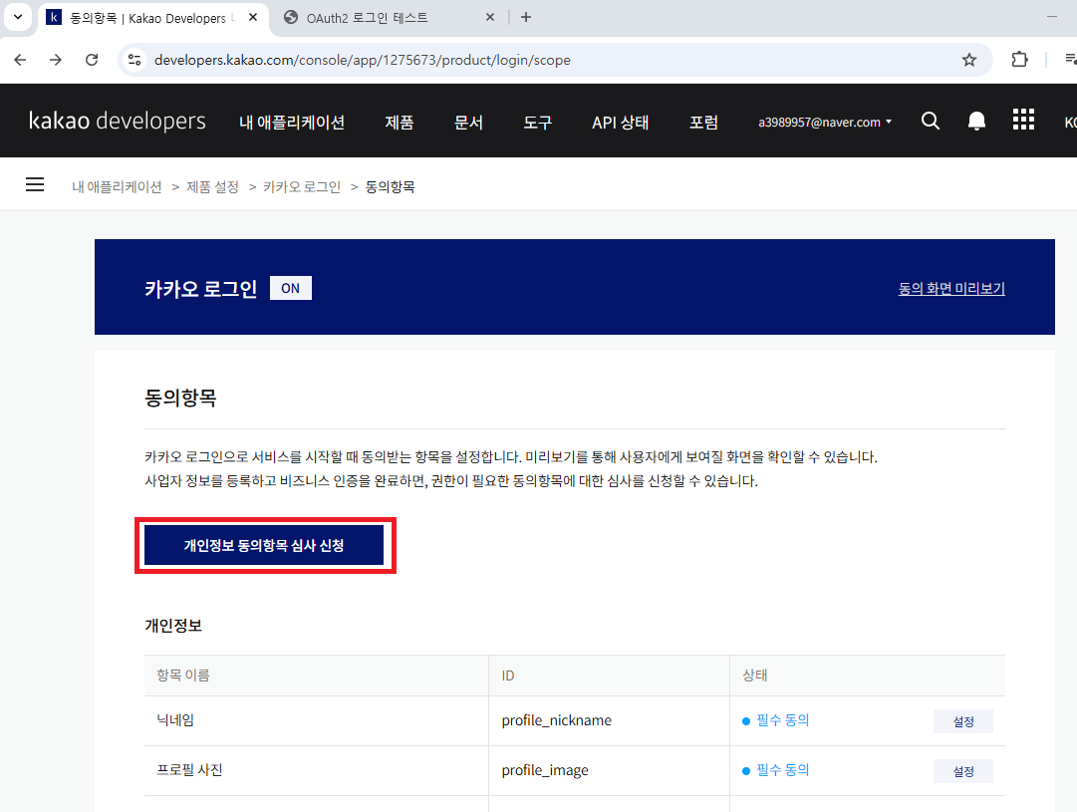The height and width of the screenshot is (812, 1077).
Task: Open the tab search chevron button
Action: point(18,17)
